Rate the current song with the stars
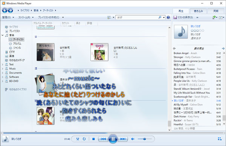 coord(197,31)
